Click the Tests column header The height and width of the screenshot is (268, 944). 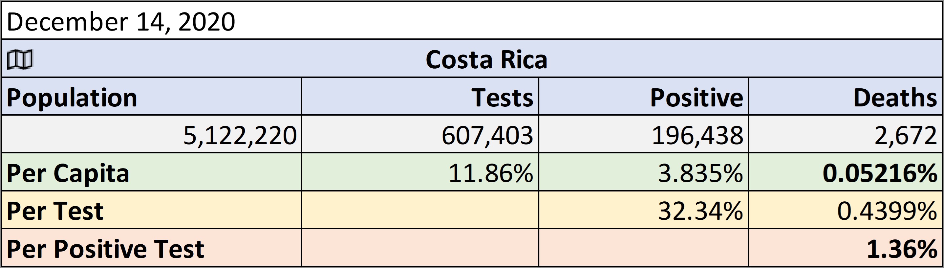420,97
